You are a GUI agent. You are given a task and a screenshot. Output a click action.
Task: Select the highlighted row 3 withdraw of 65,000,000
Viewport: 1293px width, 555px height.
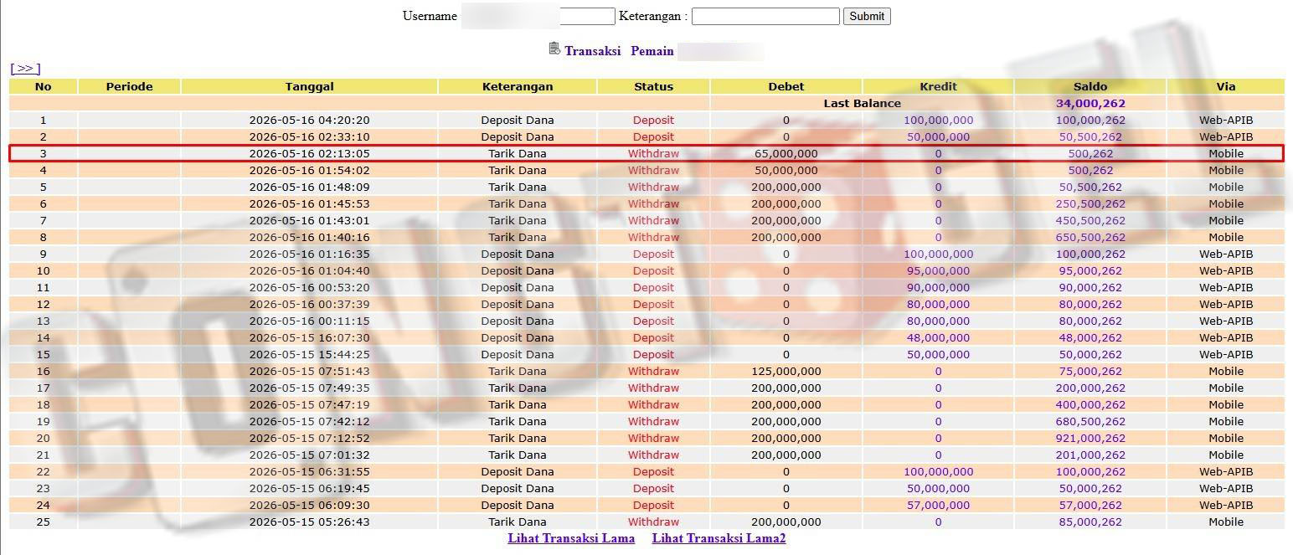coord(646,153)
